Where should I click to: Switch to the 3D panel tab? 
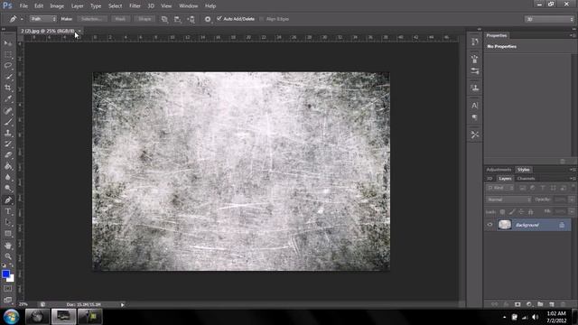(489, 179)
